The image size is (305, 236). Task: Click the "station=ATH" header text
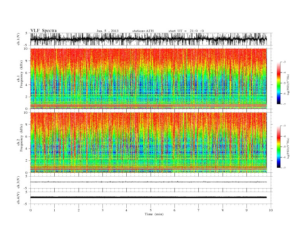click(x=143, y=31)
